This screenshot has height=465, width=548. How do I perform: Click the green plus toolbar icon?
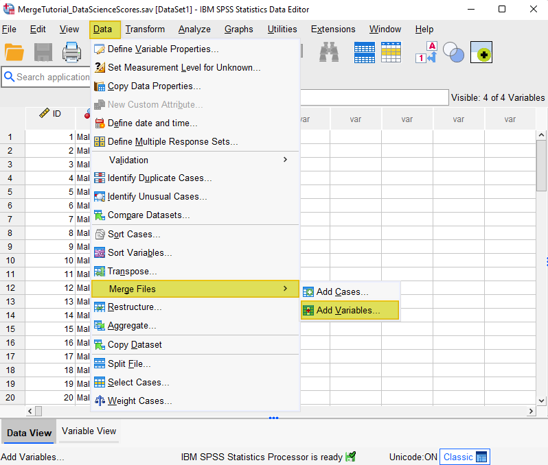point(481,52)
